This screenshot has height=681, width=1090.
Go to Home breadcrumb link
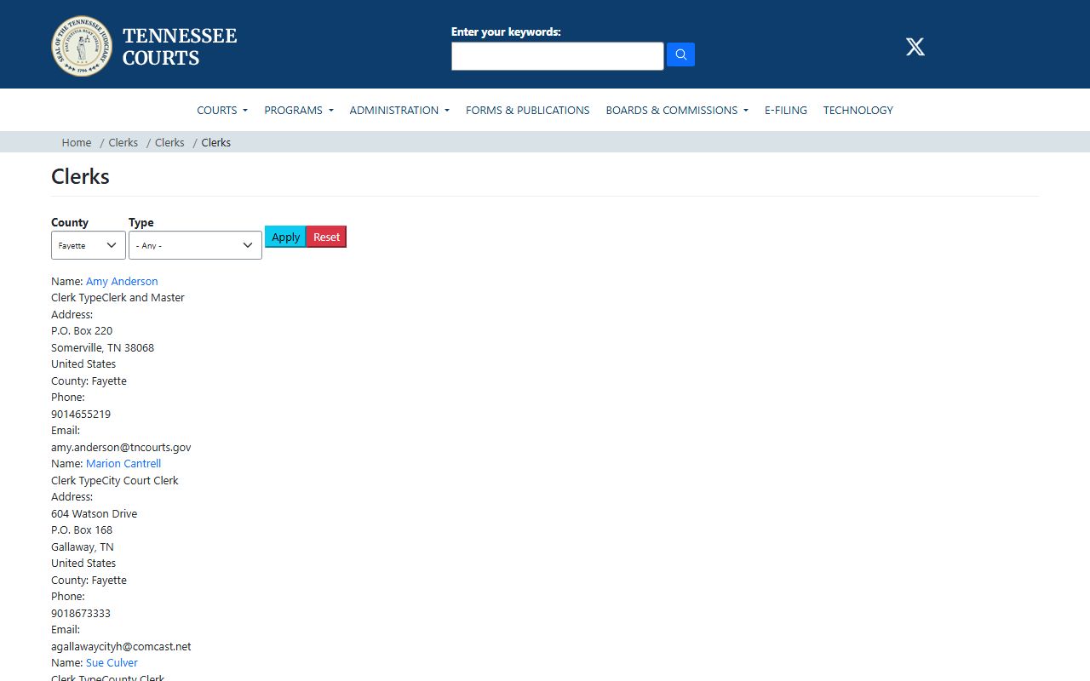click(x=77, y=142)
